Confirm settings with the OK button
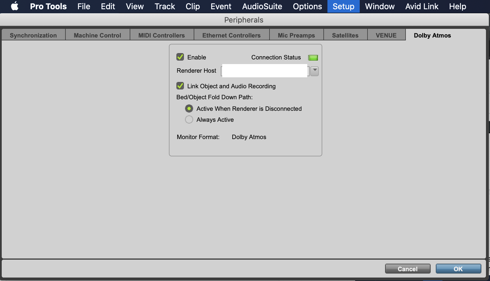The width and height of the screenshot is (490, 281). 458,269
